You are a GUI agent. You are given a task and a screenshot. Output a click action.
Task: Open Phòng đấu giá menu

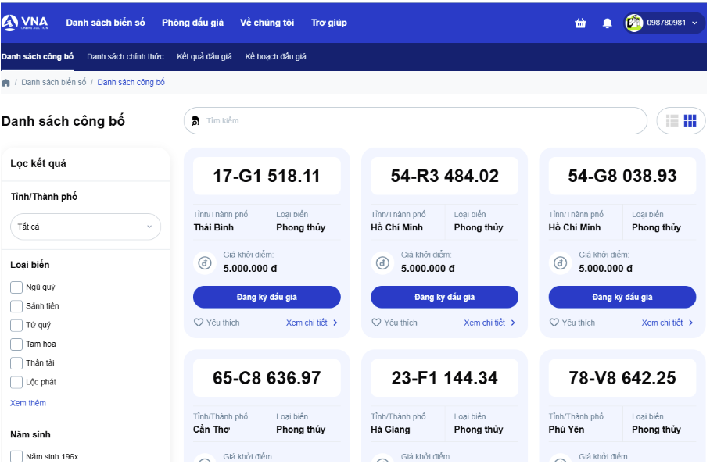(192, 23)
